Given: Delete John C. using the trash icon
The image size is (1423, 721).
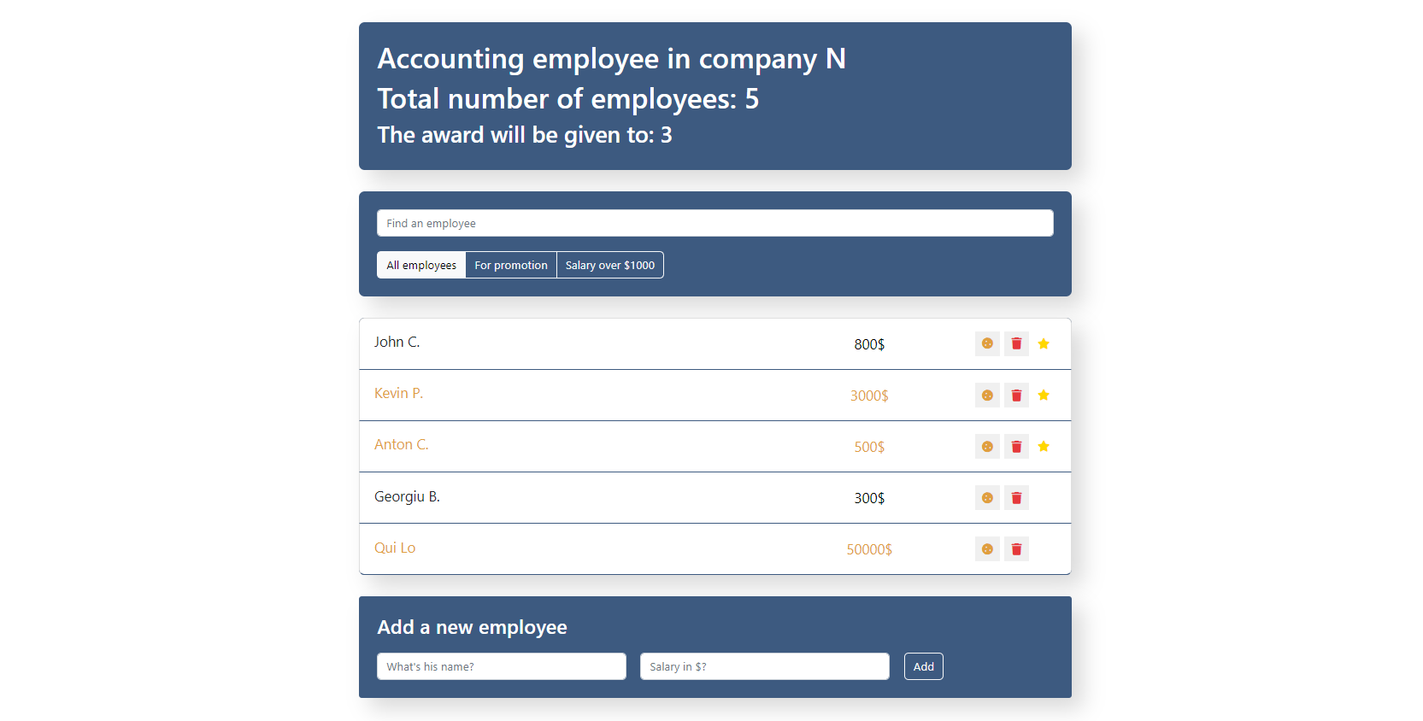Looking at the screenshot, I should click(1016, 343).
